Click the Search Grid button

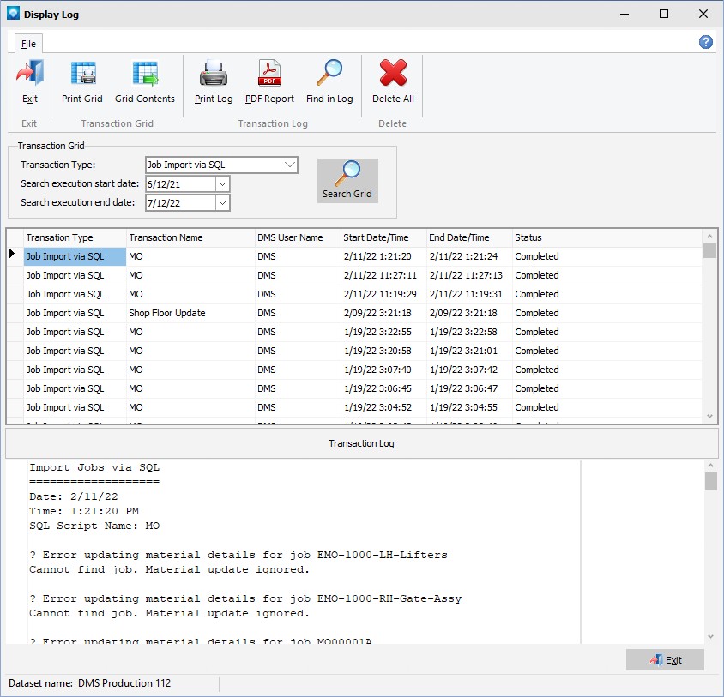[347, 181]
